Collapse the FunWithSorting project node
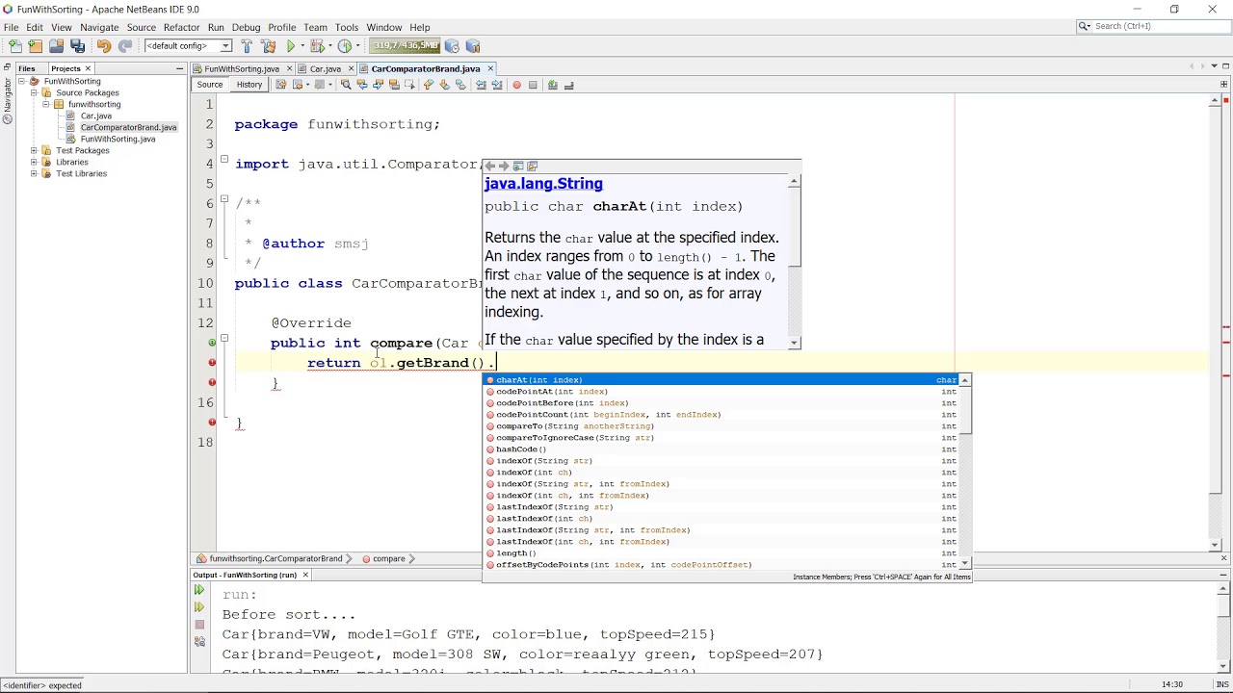This screenshot has height=693, width=1233. pyautogui.click(x=21, y=81)
